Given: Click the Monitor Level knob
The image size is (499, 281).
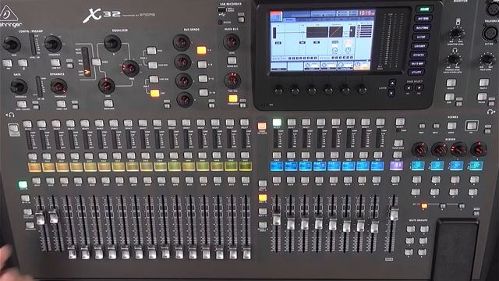Looking at the screenshot, I should [457, 33].
